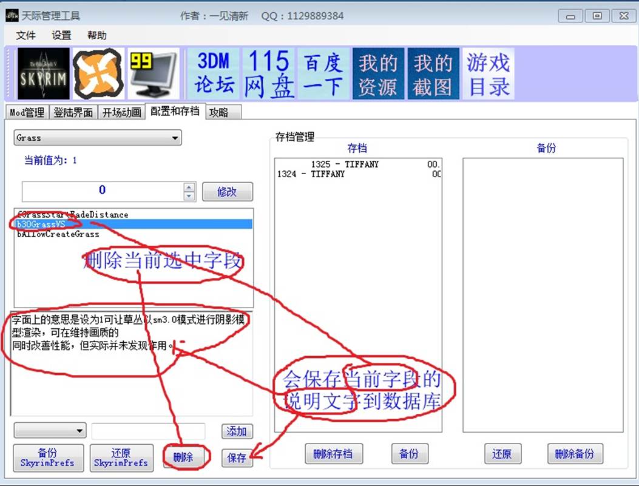
Task: Switch to the 攻略 tab
Action: point(219,112)
